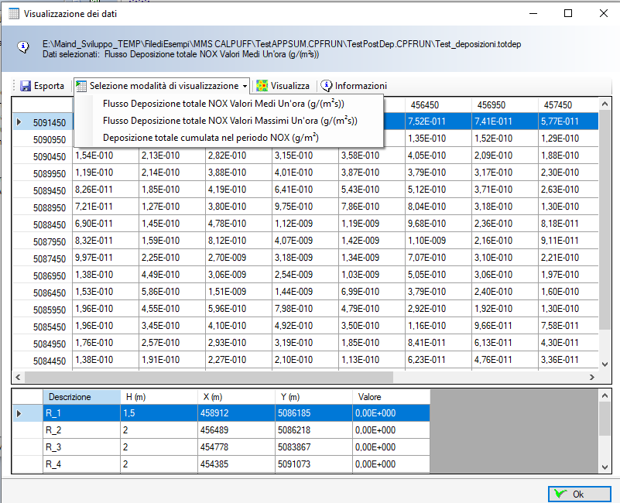This screenshot has height=503, width=620.
Task: Click the Esporta save disk icon
Action: click(26, 86)
